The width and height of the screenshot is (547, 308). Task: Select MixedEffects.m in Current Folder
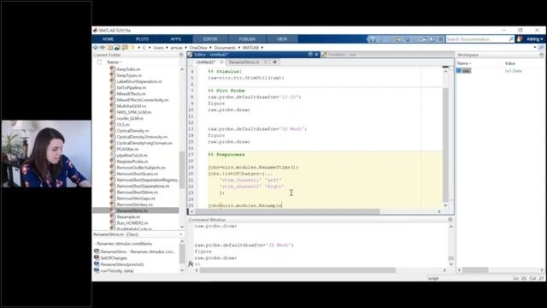(131, 93)
